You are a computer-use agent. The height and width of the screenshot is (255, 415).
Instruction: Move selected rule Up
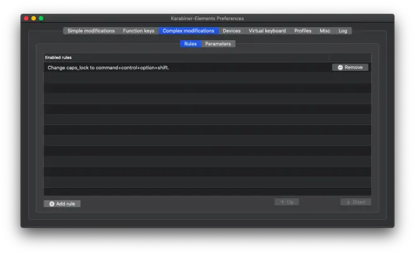(287, 202)
